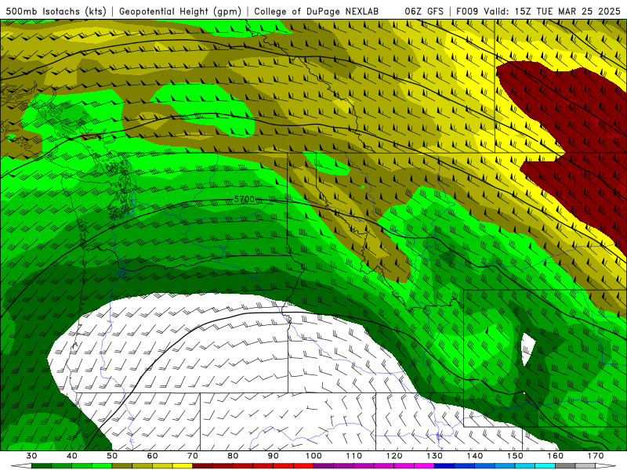Click the '40' value on the color scale

(72, 456)
